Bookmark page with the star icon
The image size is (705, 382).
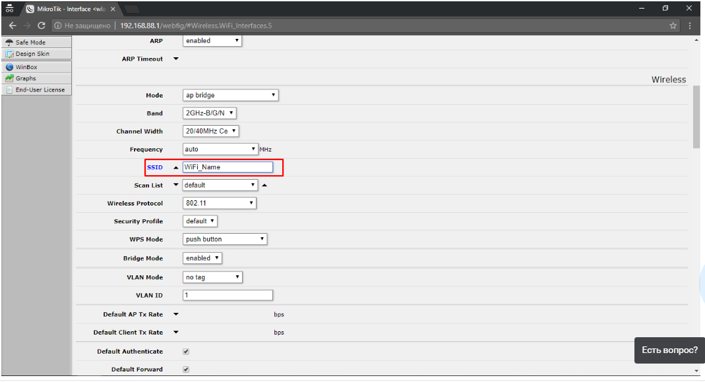(x=673, y=26)
